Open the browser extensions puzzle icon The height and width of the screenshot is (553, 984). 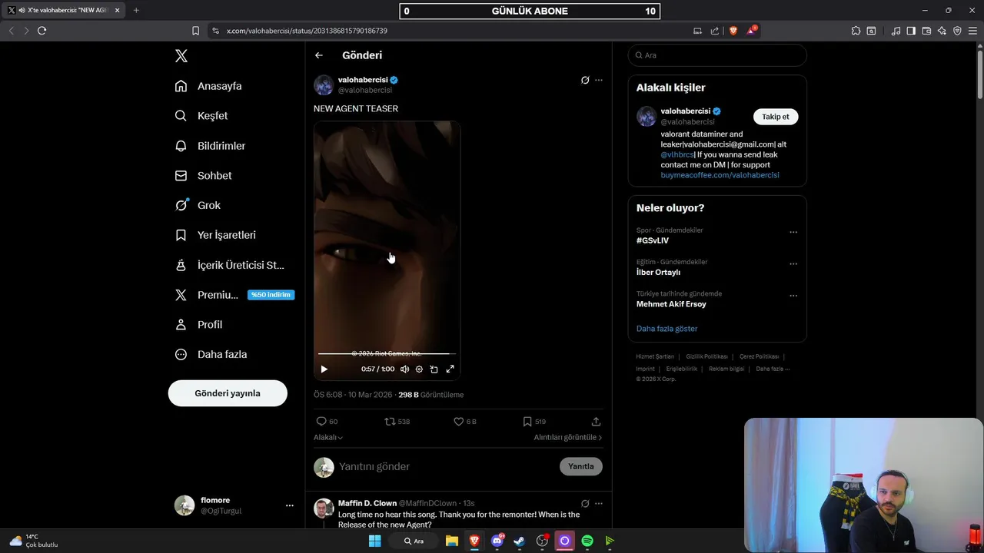point(856,31)
